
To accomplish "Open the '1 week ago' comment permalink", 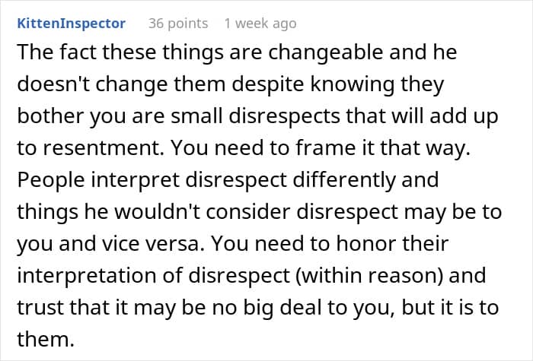I will click(260, 24).
